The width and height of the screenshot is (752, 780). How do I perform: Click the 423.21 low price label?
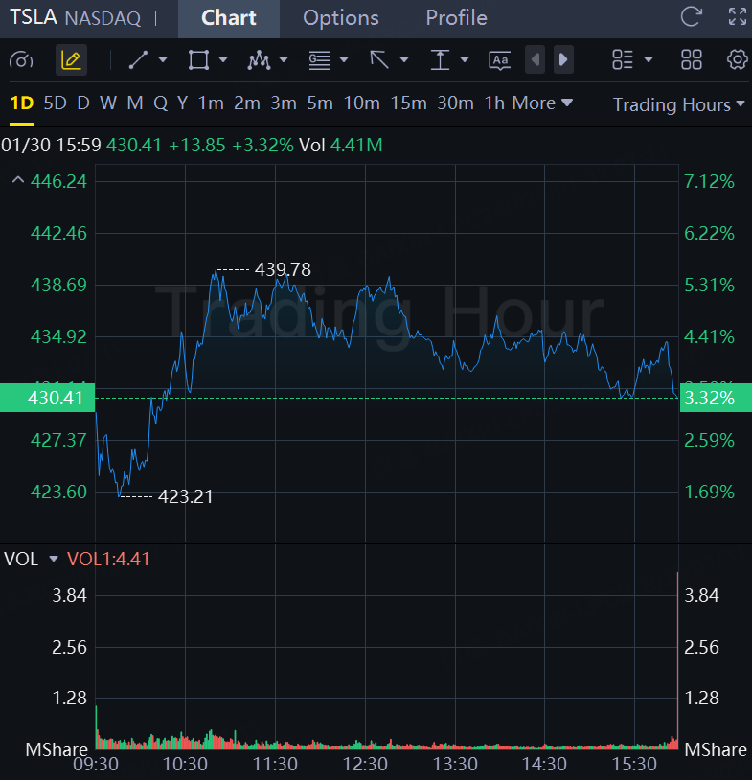[x=186, y=496]
